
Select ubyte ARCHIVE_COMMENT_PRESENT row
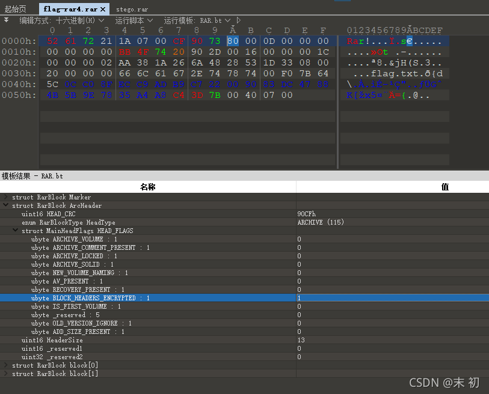(244, 247)
